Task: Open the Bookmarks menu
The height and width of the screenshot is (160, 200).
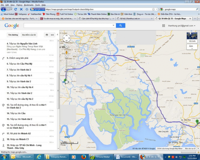Action: click(x=29, y=5)
